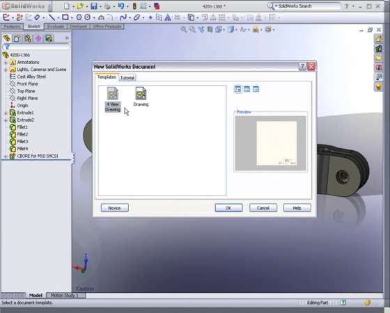Save the document with the floppy icon
The image size is (390, 313).
pyautogui.click(x=94, y=6)
